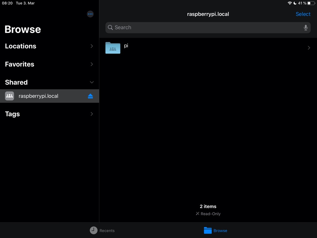Collapse the Shared section chevron
Screen dimensions: 317x238
coord(92,82)
